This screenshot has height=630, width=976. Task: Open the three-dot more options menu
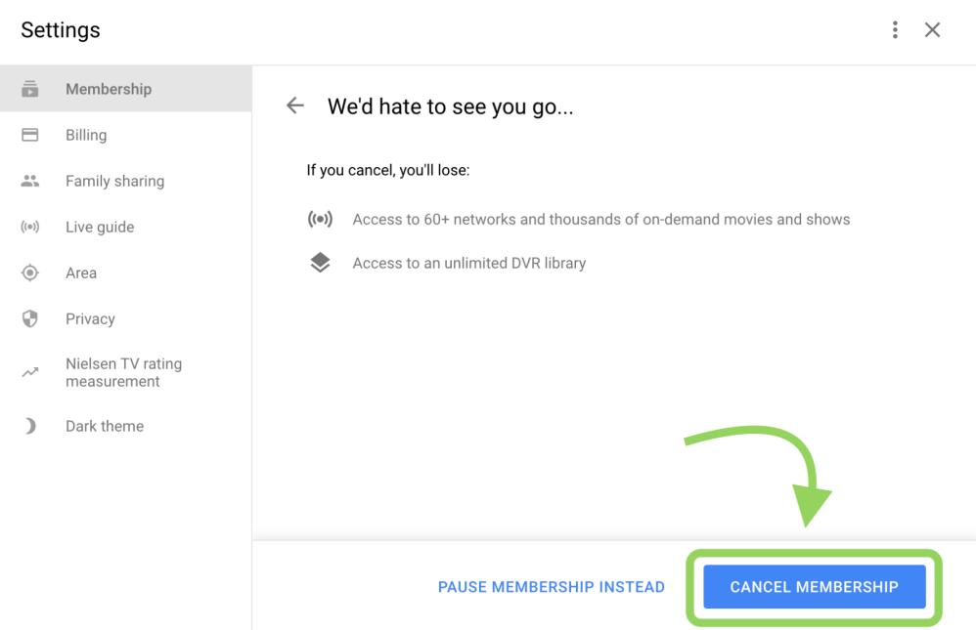895,30
